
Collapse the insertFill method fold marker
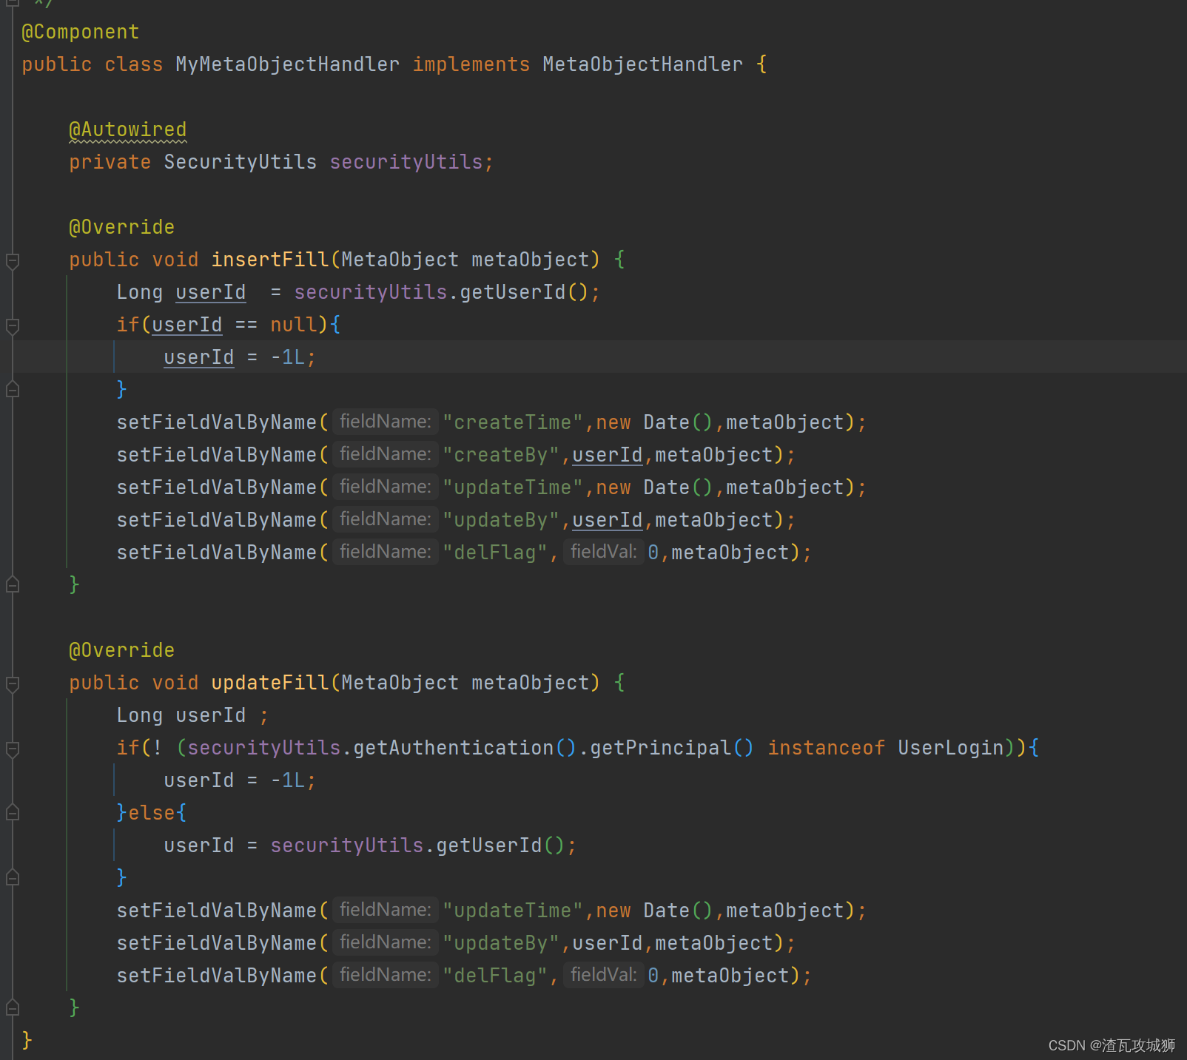(x=12, y=260)
